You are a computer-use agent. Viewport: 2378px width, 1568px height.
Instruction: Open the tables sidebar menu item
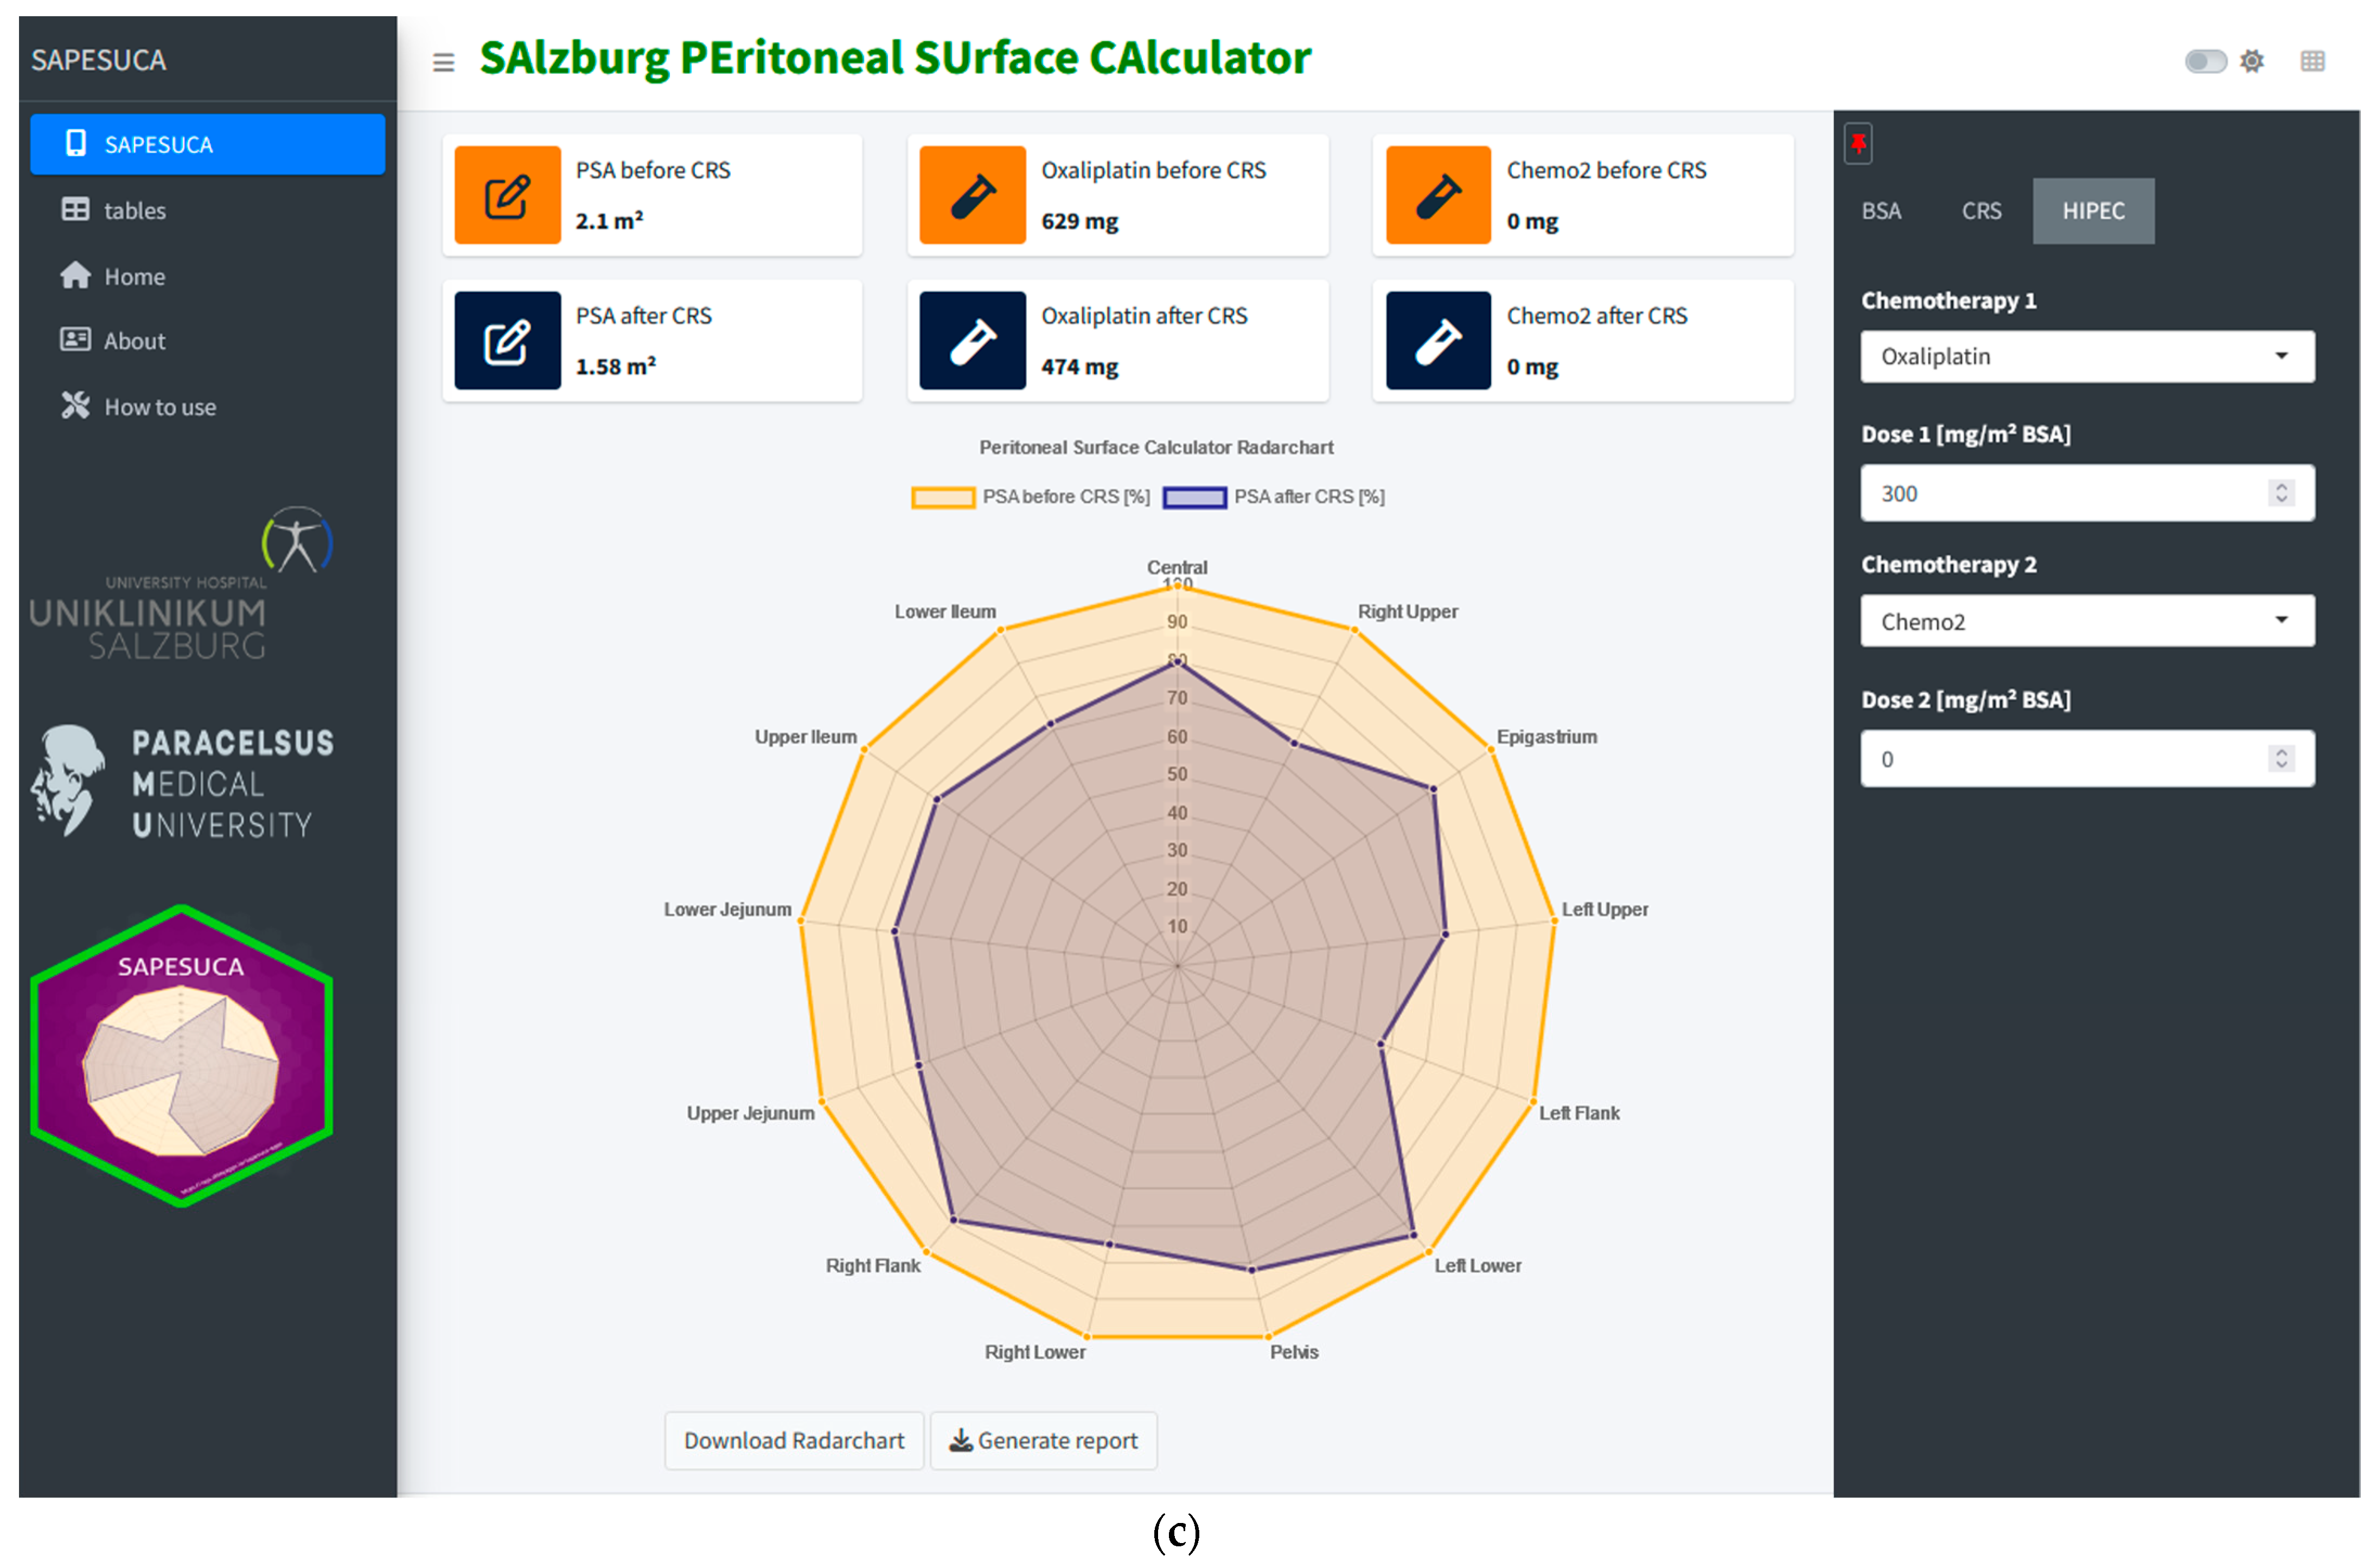135,210
